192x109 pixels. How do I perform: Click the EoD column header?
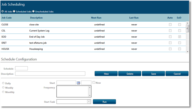pos(179,18)
